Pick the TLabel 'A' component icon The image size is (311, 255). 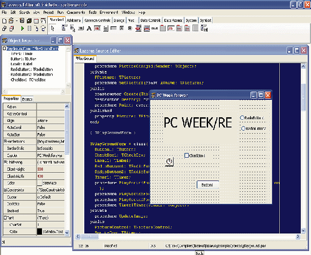tap(89, 28)
